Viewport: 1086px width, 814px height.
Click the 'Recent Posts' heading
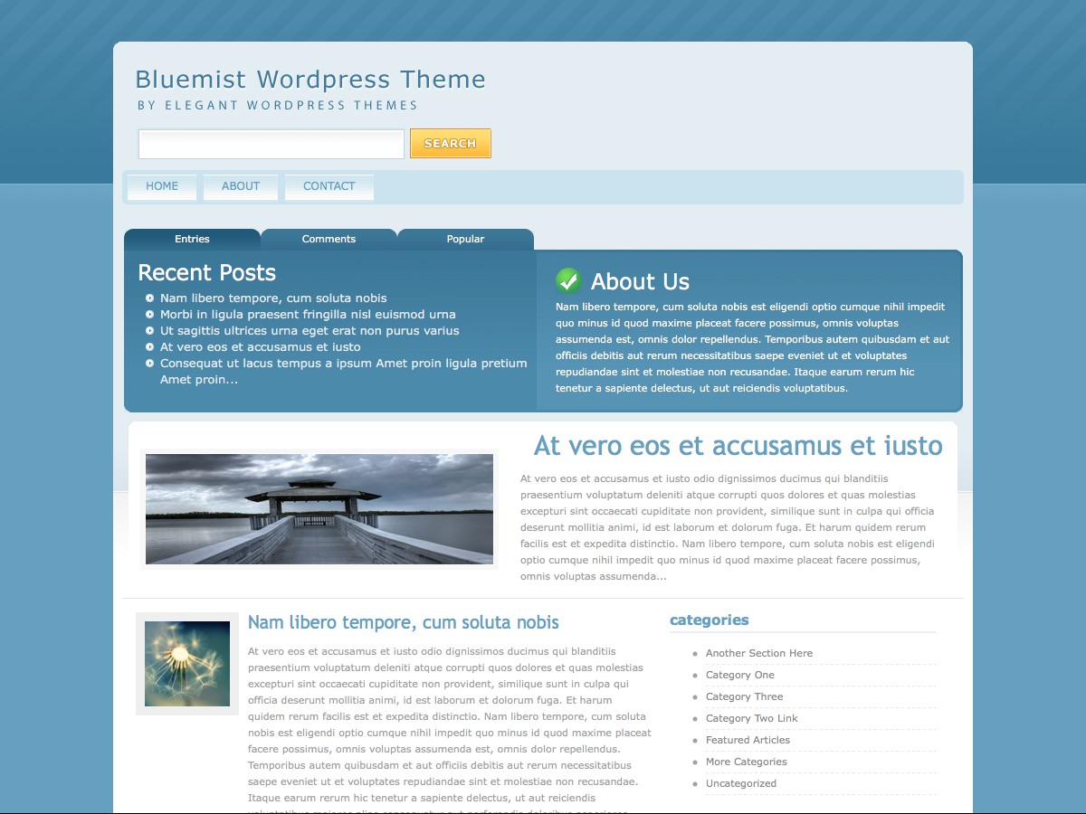[x=207, y=273]
